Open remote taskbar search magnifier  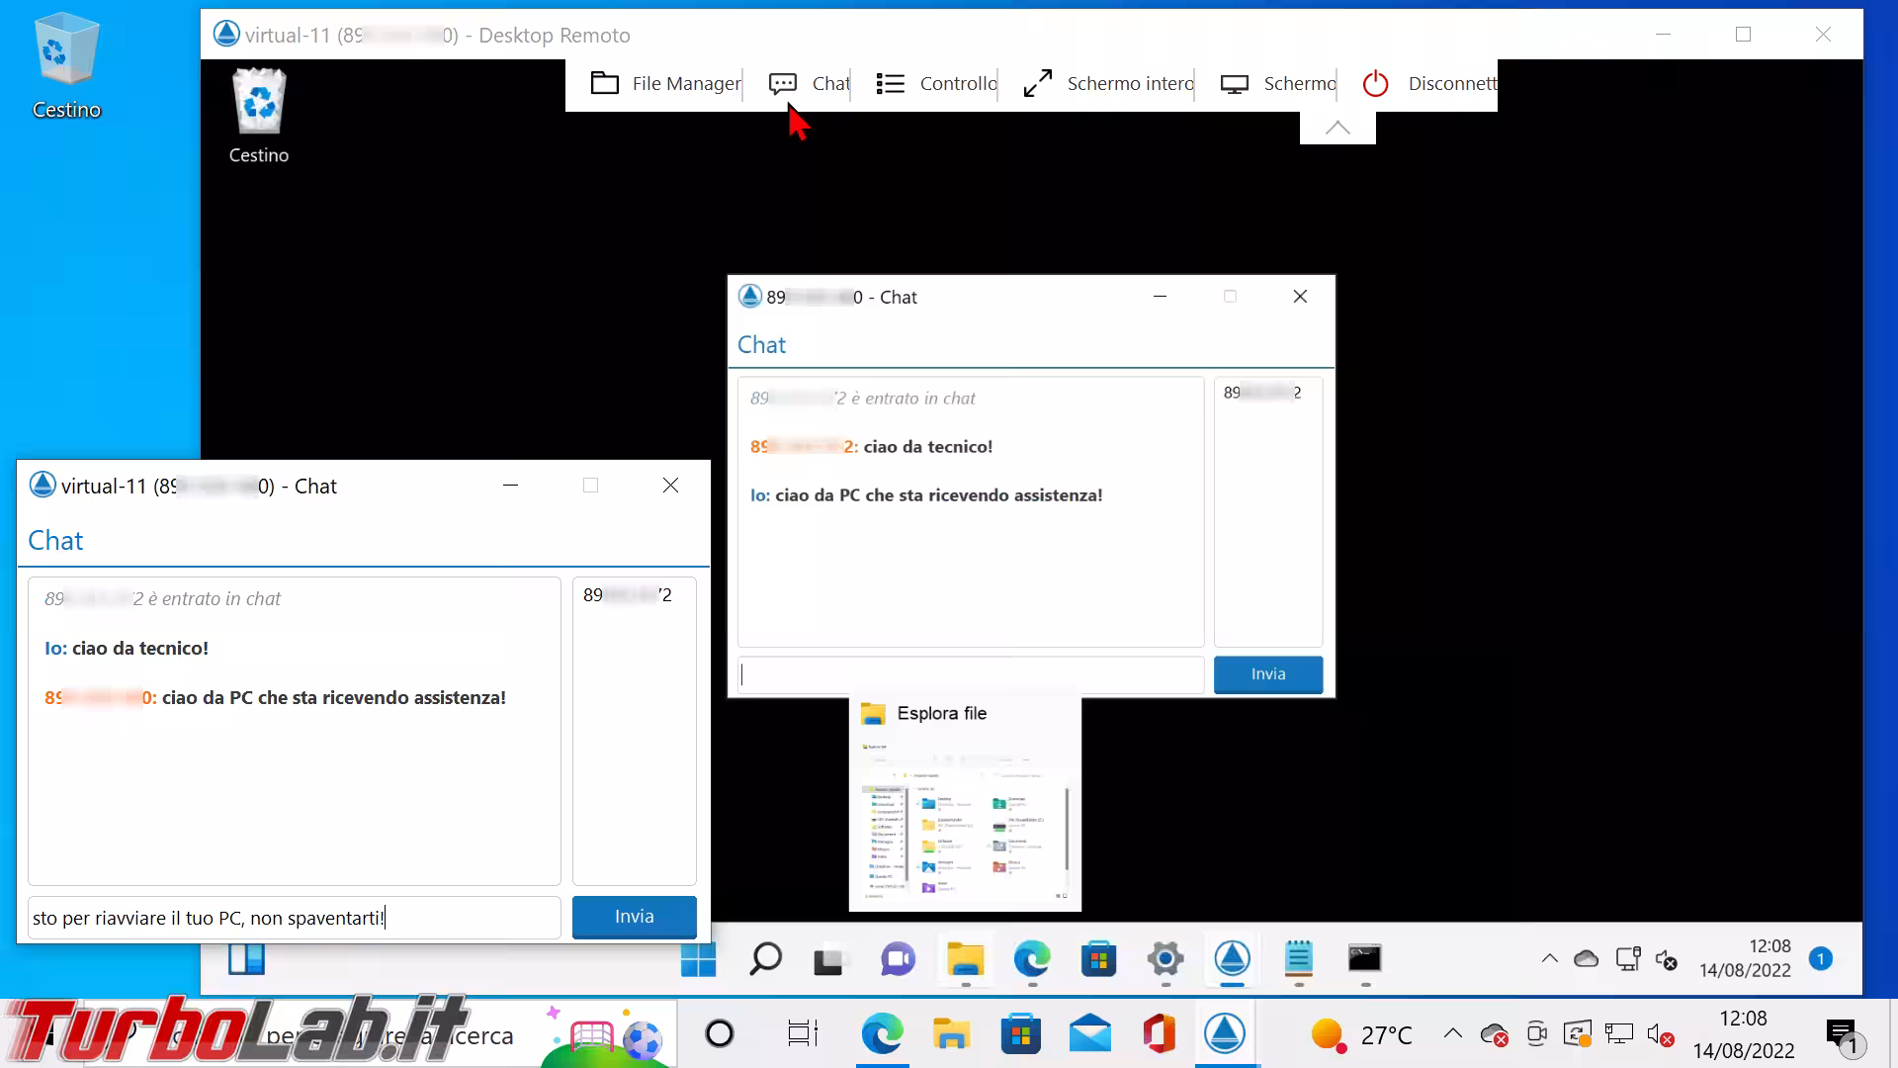765,959
